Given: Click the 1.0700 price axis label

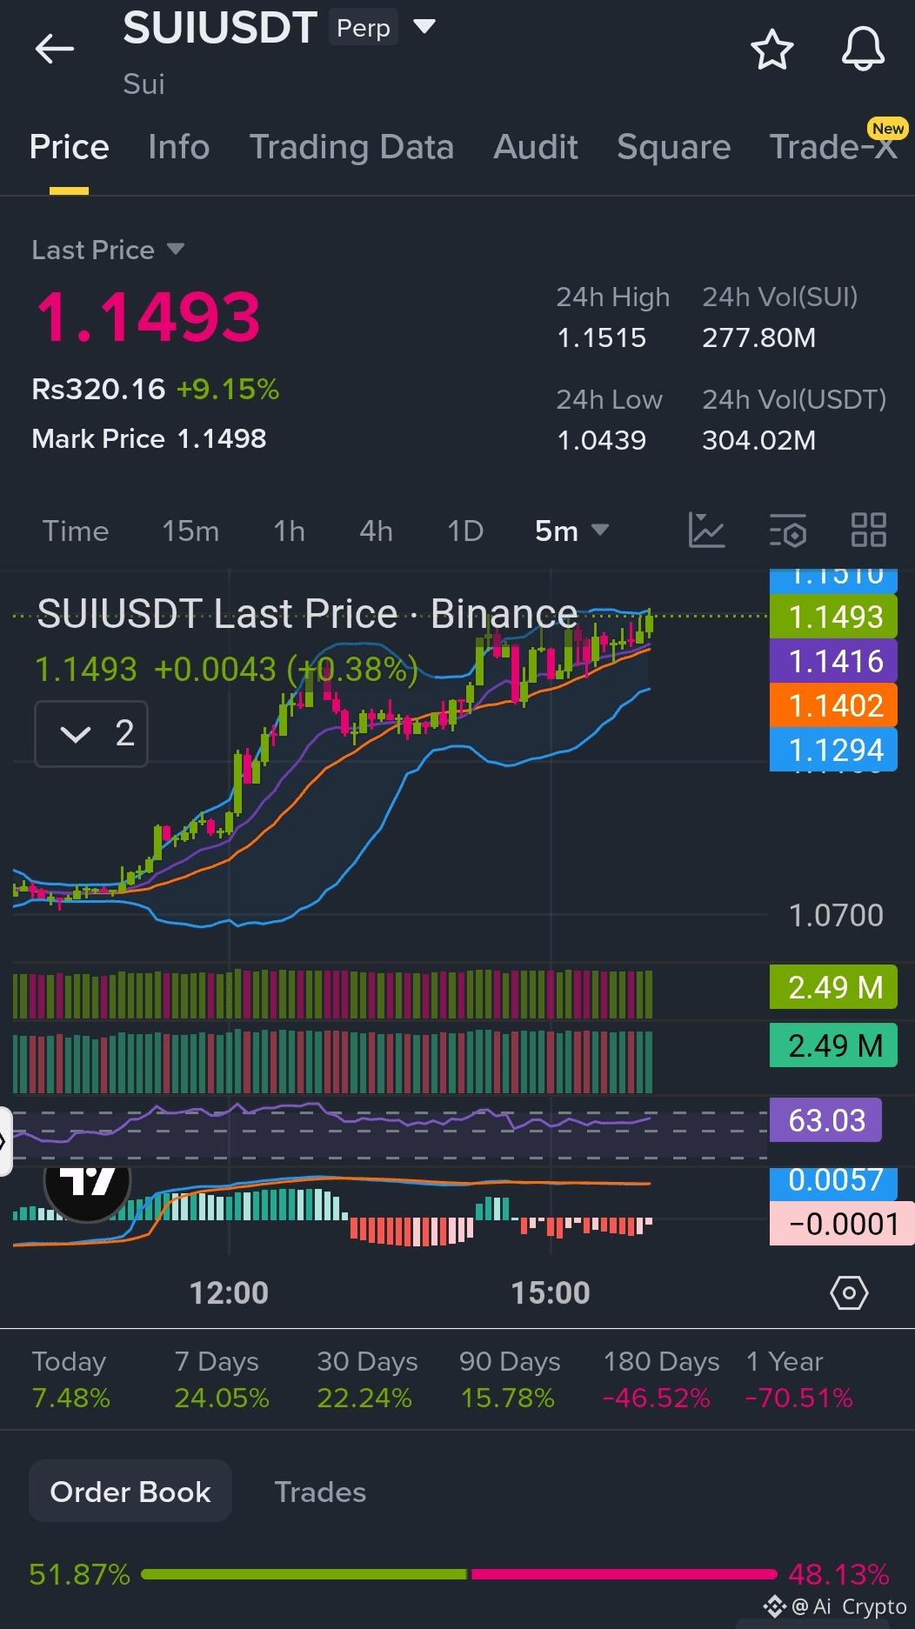Looking at the screenshot, I should click(835, 916).
